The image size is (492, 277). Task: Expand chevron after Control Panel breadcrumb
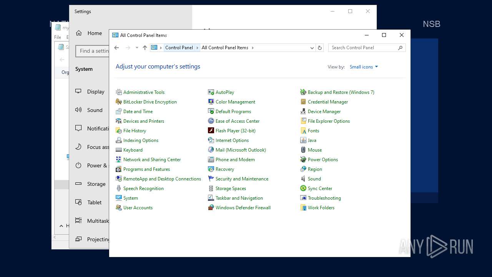(198, 48)
